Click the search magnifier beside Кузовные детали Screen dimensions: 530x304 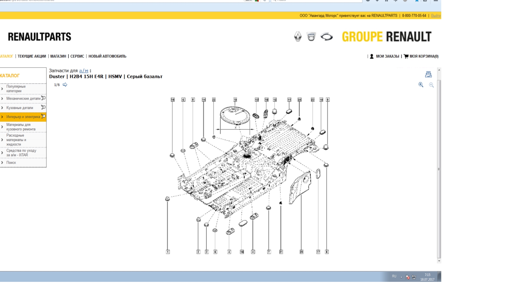[43, 107]
